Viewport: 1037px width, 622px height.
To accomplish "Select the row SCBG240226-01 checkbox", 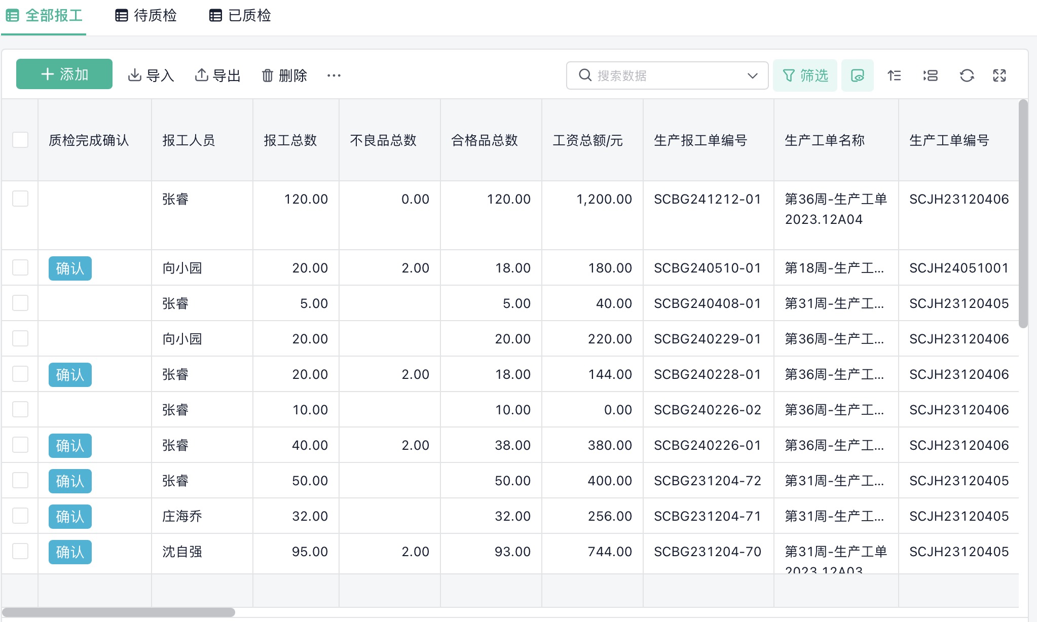I will click(20, 445).
